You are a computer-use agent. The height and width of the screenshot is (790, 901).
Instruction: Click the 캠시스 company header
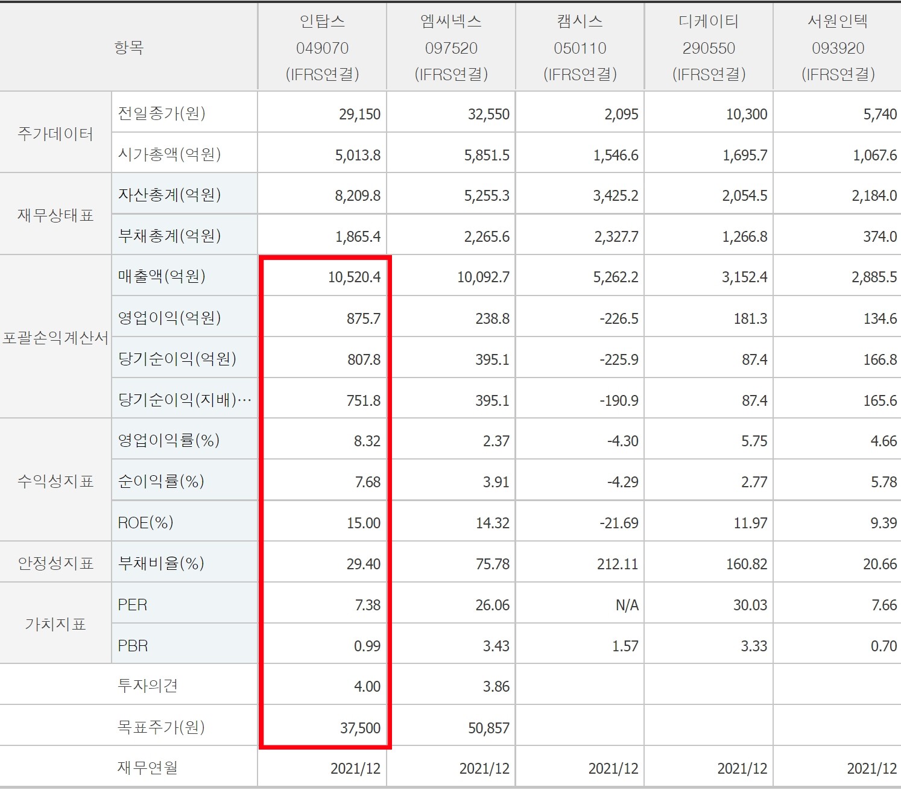coord(580,48)
